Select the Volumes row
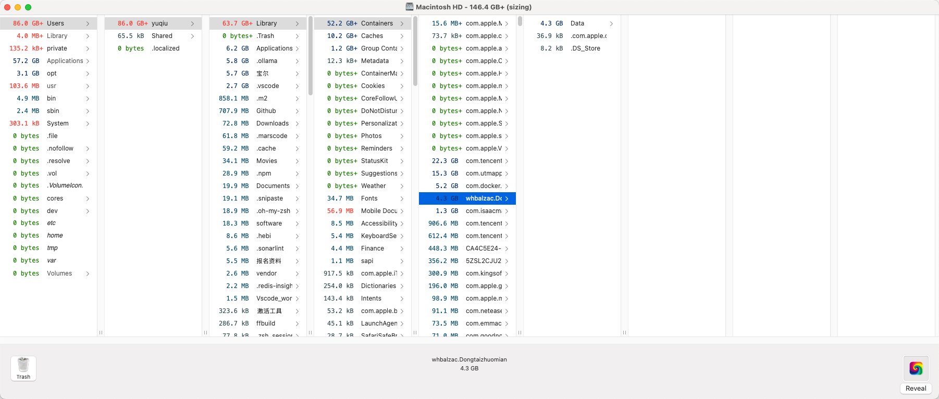 click(48, 273)
